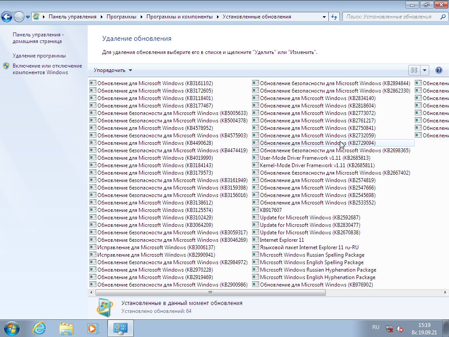Open the Windows Start orb
Image resolution: width=449 pixels, height=337 pixels.
coord(12,328)
